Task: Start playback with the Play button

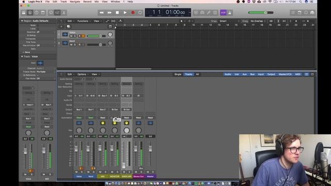Action: 125,12
